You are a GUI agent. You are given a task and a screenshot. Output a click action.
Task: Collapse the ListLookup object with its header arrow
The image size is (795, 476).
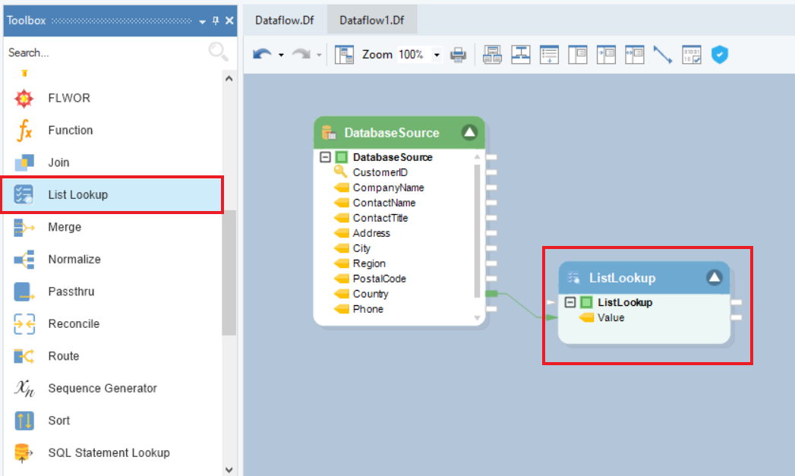(x=714, y=278)
